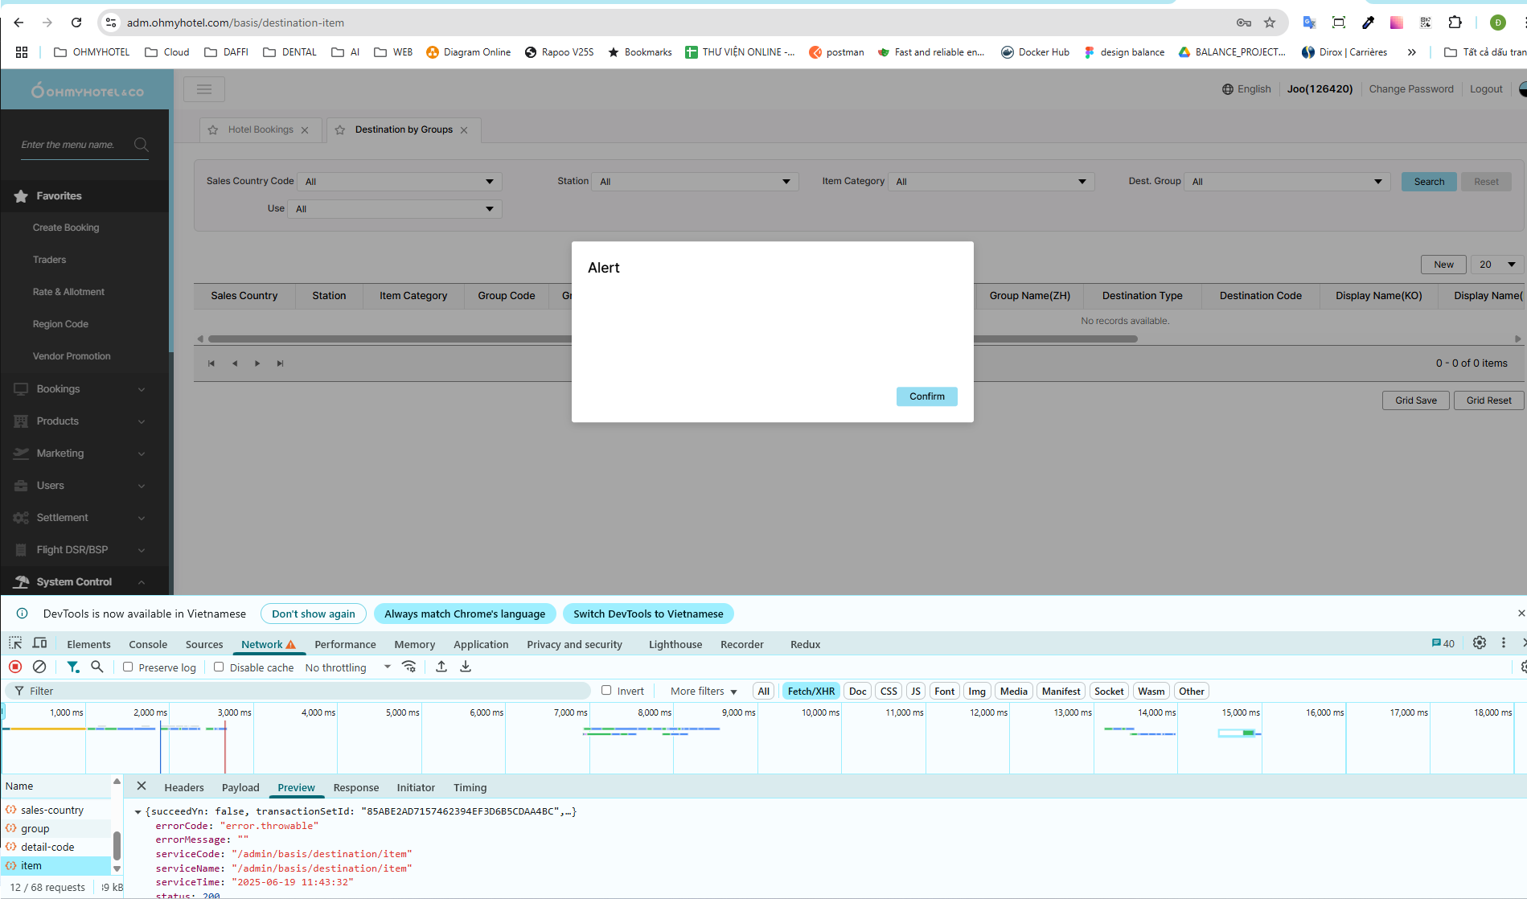Open the Sales Country Code dropdown
The image size is (1527, 899).
click(x=400, y=182)
